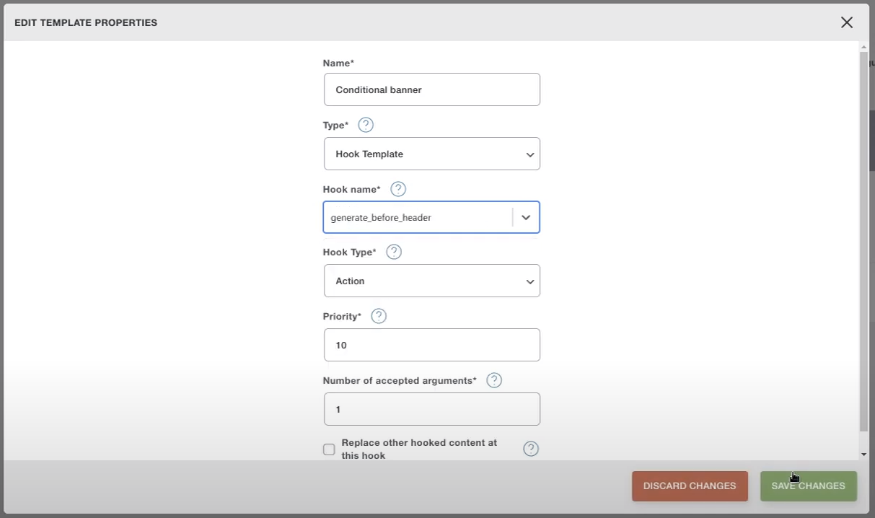Click the scrollbar down arrow
875x518 pixels.
tap(863, 455)
